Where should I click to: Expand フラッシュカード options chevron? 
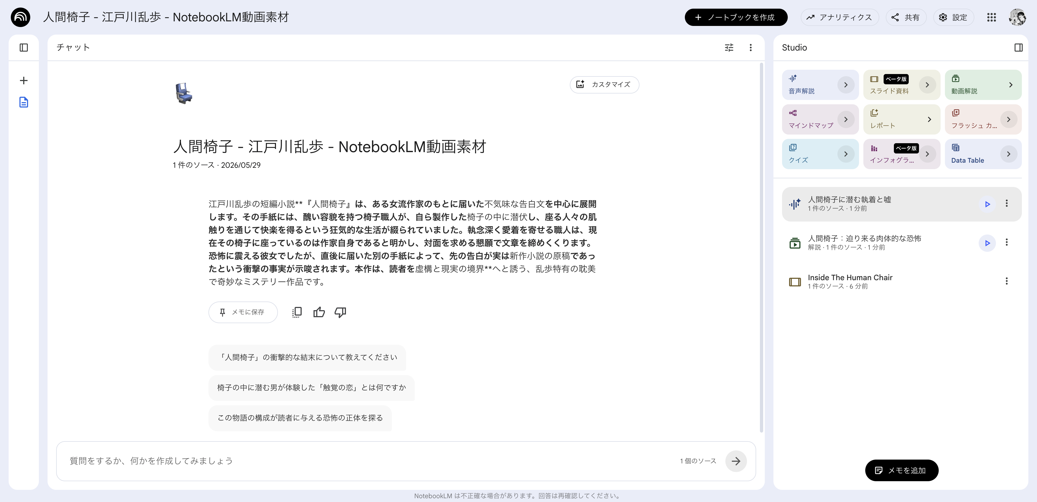[x=1008, y=119]
